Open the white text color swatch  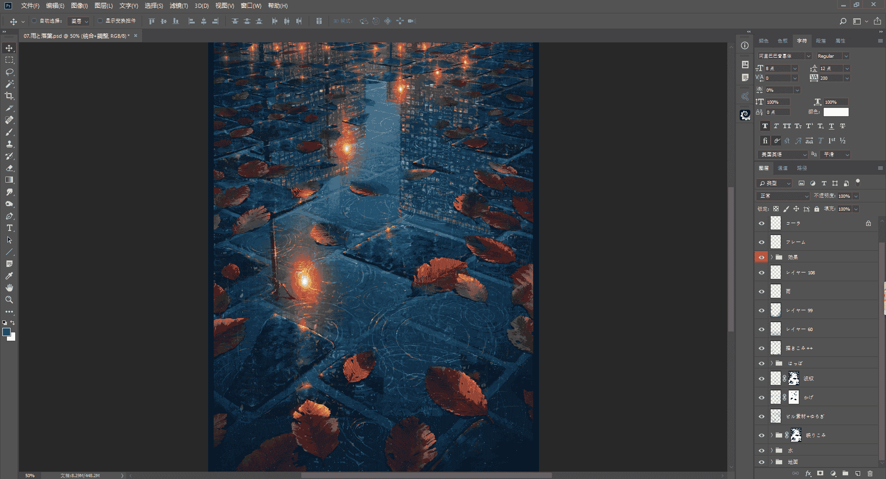point(836,112)
